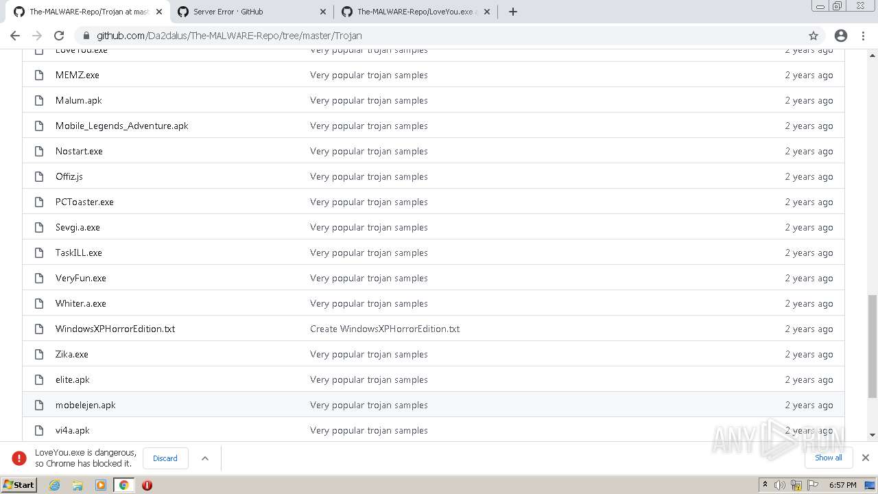Close the downloads bar
878x494 pixels.
[866, 458]
